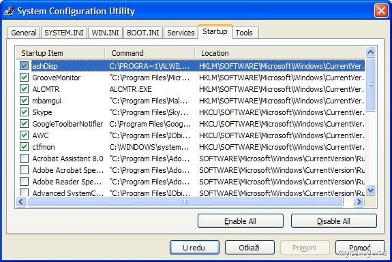Sort by the Command column header

[150, 53]
